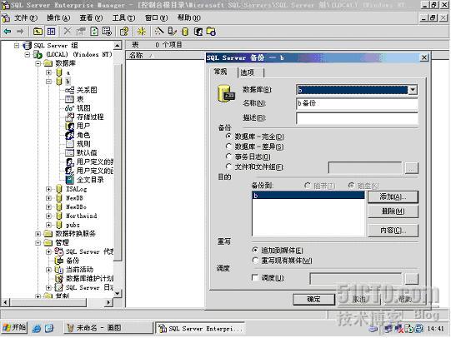This screenshot has height=338, width=451.
Task: Click the 确定 OK button
Action: [x=313, y=299]
